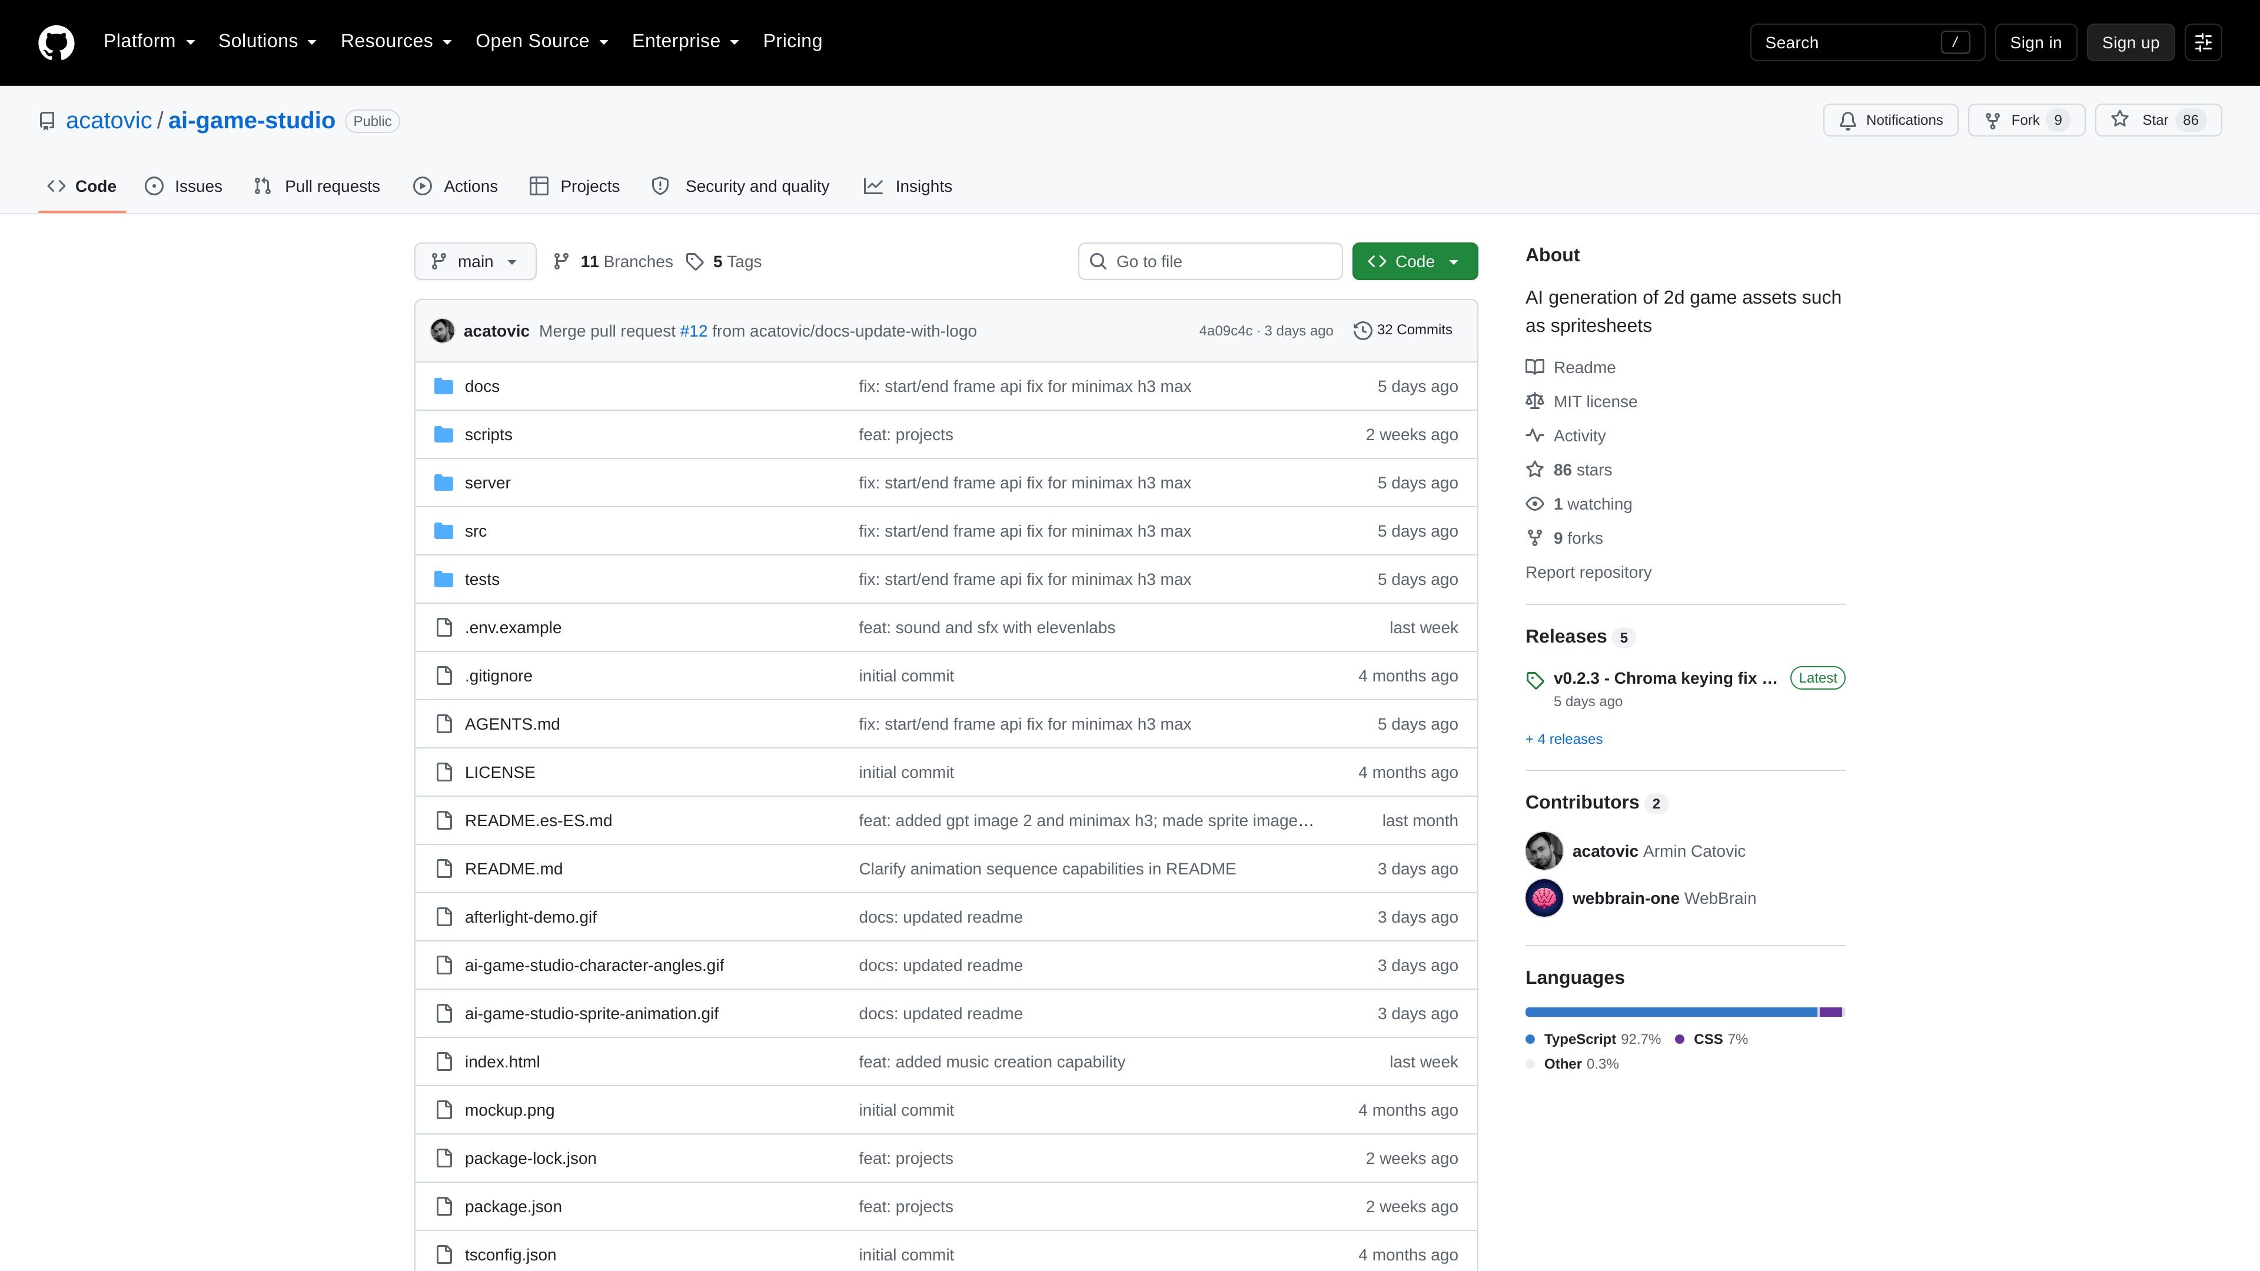Click the Sign in button
Screen dimensions: 2260x1271
(x=2035, y=42)
